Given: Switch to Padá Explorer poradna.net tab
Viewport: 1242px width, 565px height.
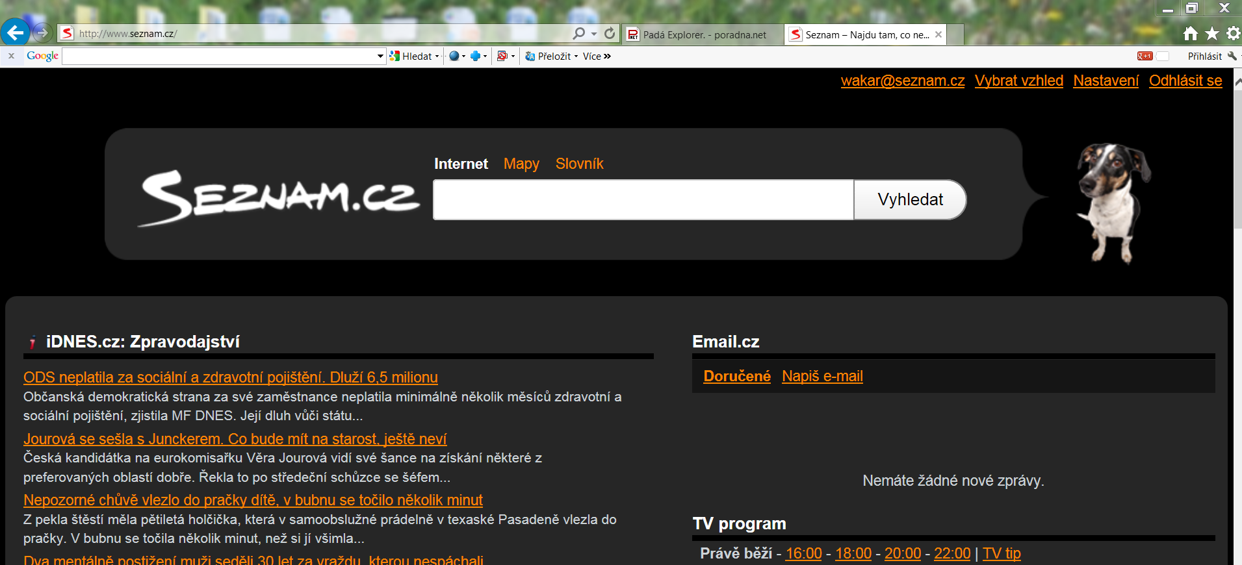Looking at the screenshot, I should pos(703,34).
